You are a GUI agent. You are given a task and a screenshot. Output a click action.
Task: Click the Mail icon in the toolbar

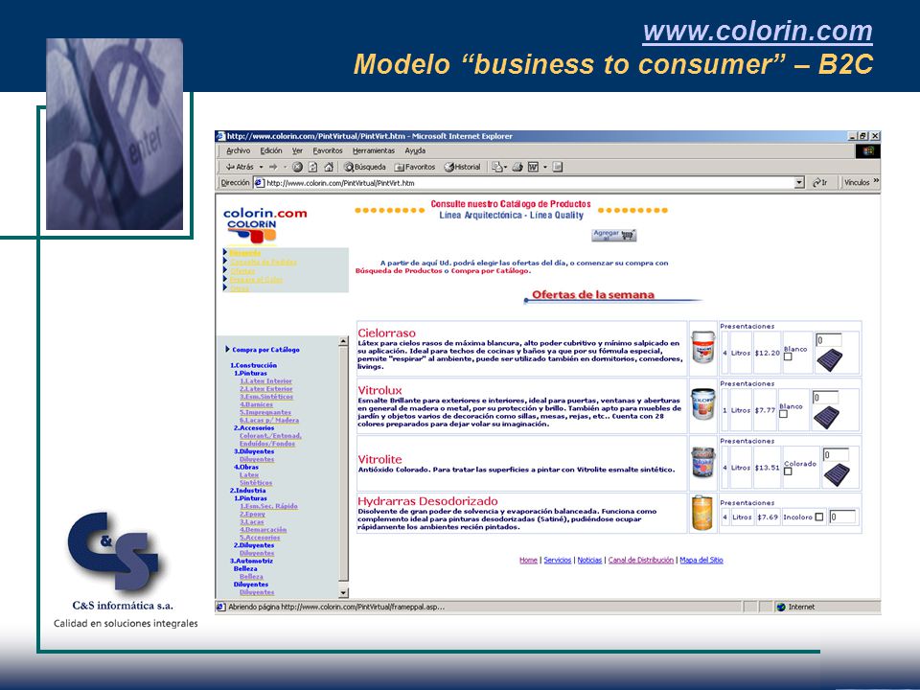[x=497, y=167]
